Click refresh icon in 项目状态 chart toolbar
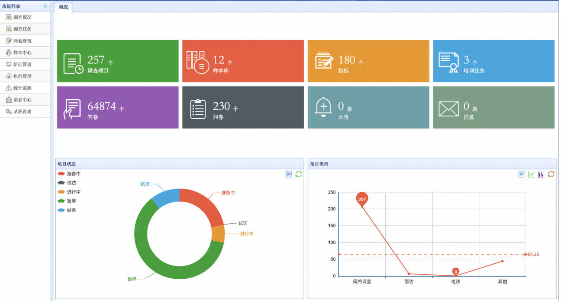 pyautogui.click(x=298, y=174)
